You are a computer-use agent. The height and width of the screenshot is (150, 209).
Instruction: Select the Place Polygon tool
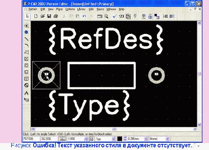(x=27, y=52)
